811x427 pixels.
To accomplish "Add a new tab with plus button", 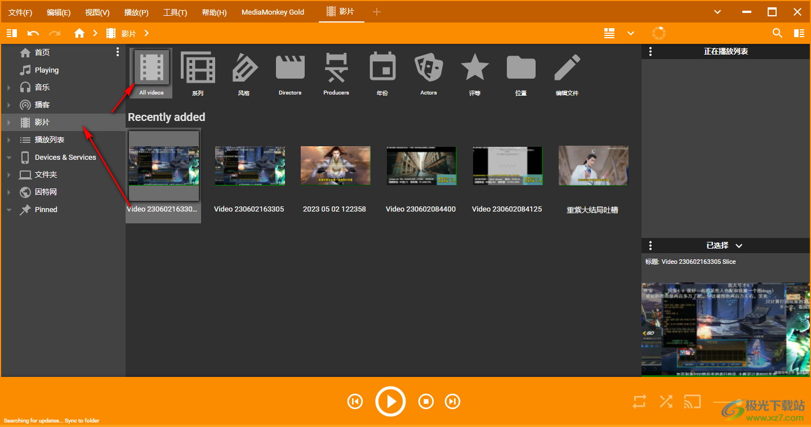I will coord(377,12).
